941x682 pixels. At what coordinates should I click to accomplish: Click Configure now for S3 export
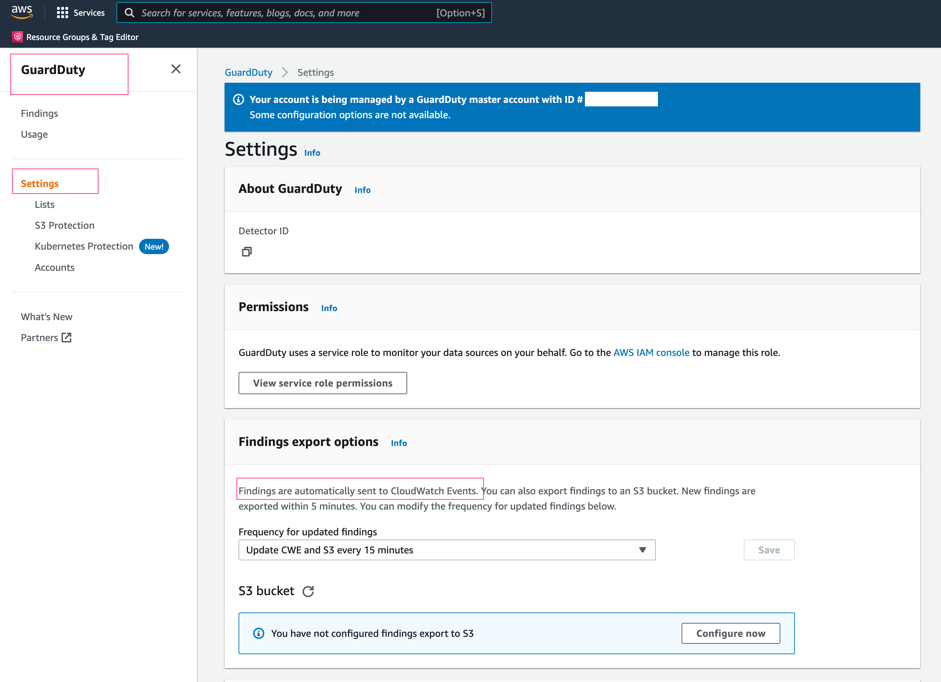click(x=731, y=633)
